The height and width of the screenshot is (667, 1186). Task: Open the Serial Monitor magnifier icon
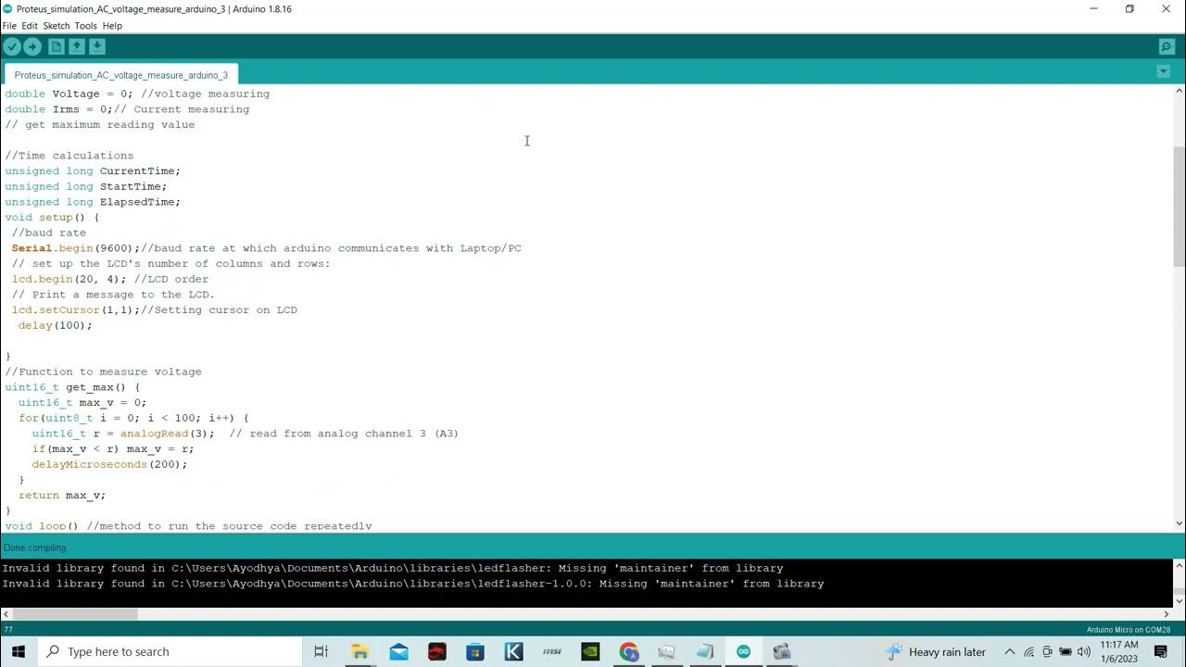pos(1167,46)
